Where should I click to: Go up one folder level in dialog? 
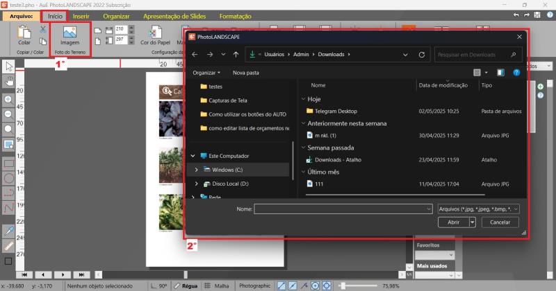(236, 55)
